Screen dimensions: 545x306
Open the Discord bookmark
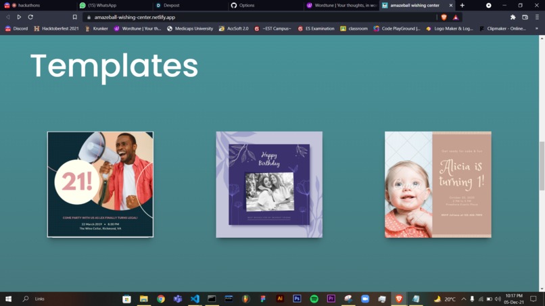click(x=16, y=28)
